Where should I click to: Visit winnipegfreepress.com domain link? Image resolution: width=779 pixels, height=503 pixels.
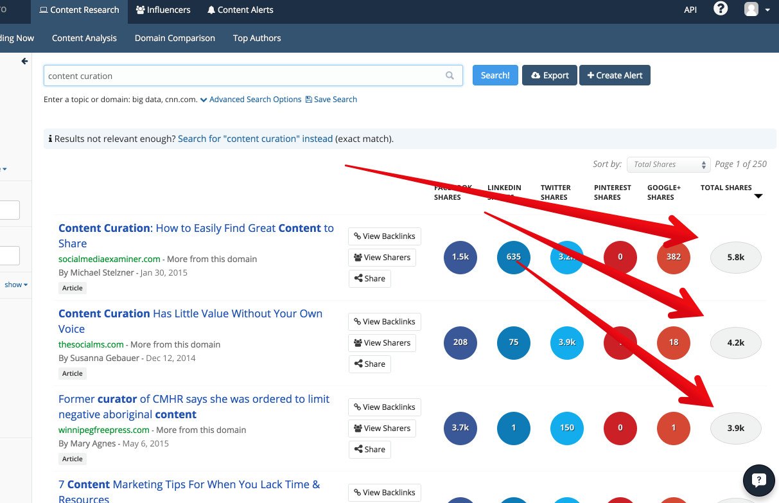(x=104, y=430)
